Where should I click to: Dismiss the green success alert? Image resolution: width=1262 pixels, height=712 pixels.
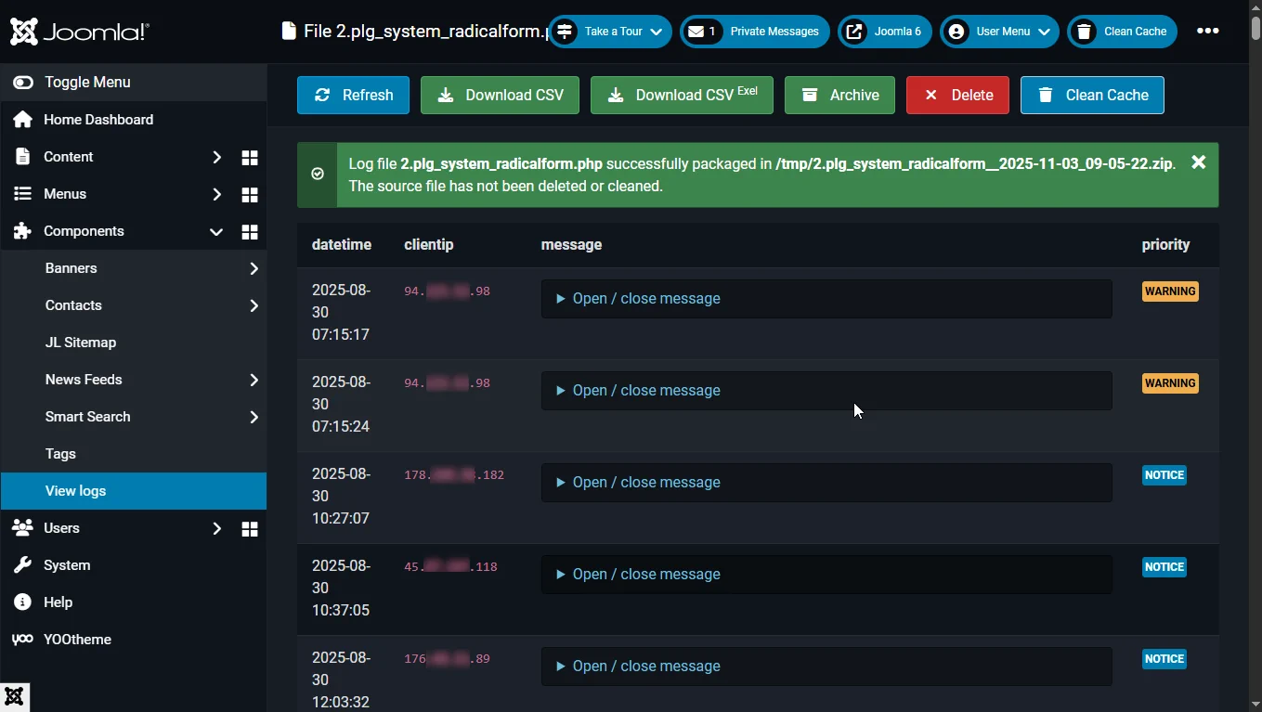(1198, 162)
